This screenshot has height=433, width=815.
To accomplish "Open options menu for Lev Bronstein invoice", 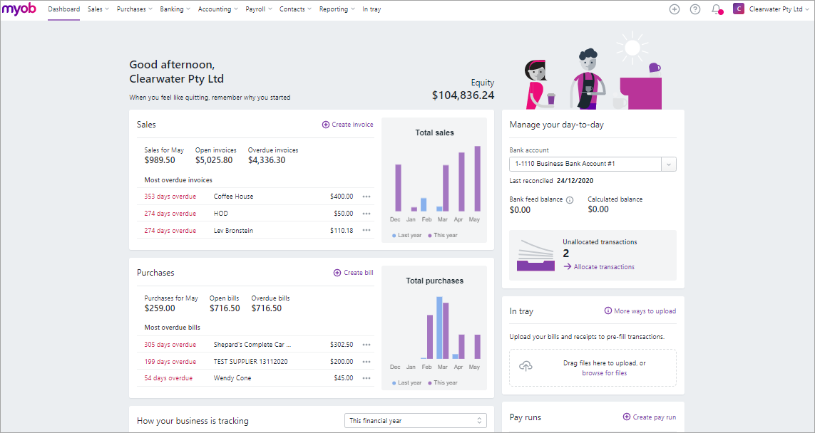I will pos(367,231).
